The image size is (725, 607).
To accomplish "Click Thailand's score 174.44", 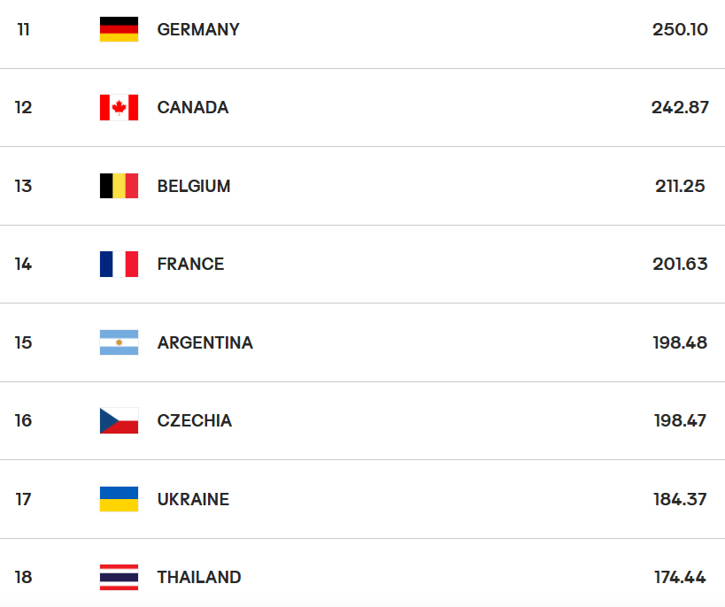I will click(x=680, y=578).
